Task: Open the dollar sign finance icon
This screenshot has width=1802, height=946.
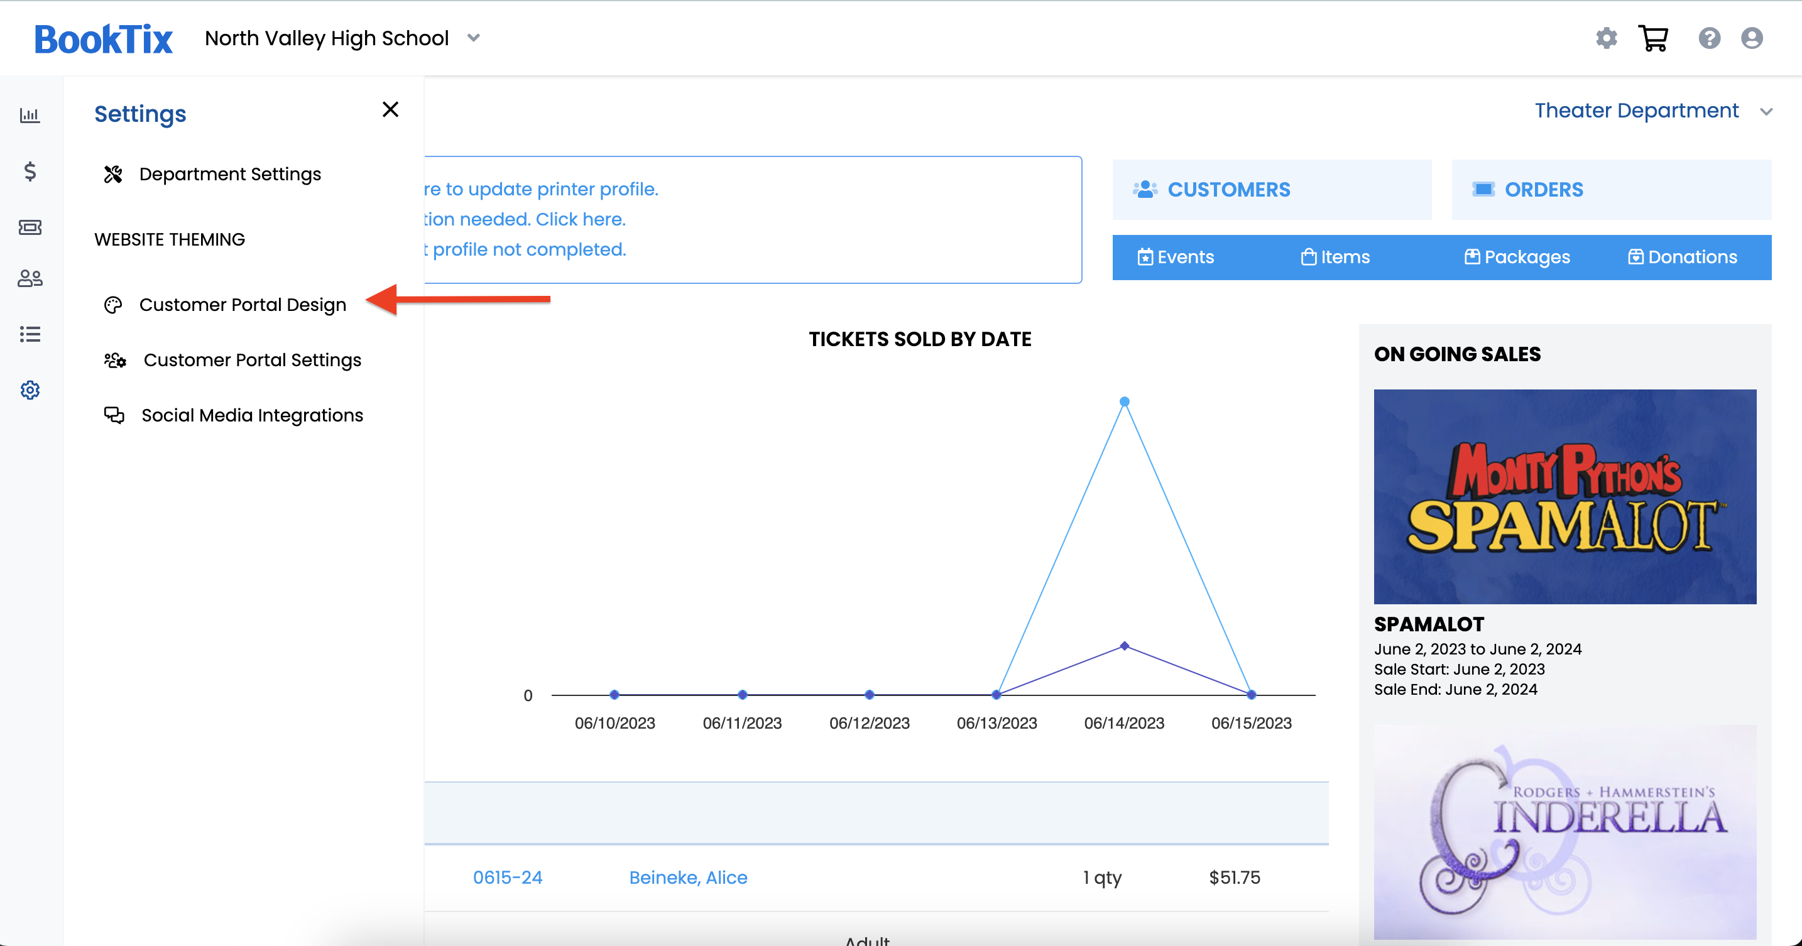Action: click(30, 171)
